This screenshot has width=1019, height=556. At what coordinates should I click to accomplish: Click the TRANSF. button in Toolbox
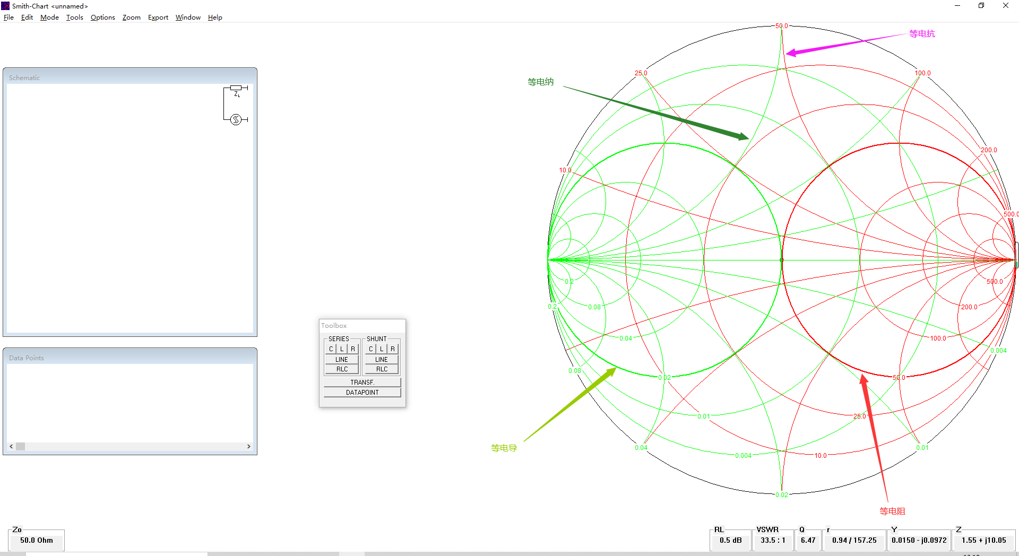(x=362, y=382)
